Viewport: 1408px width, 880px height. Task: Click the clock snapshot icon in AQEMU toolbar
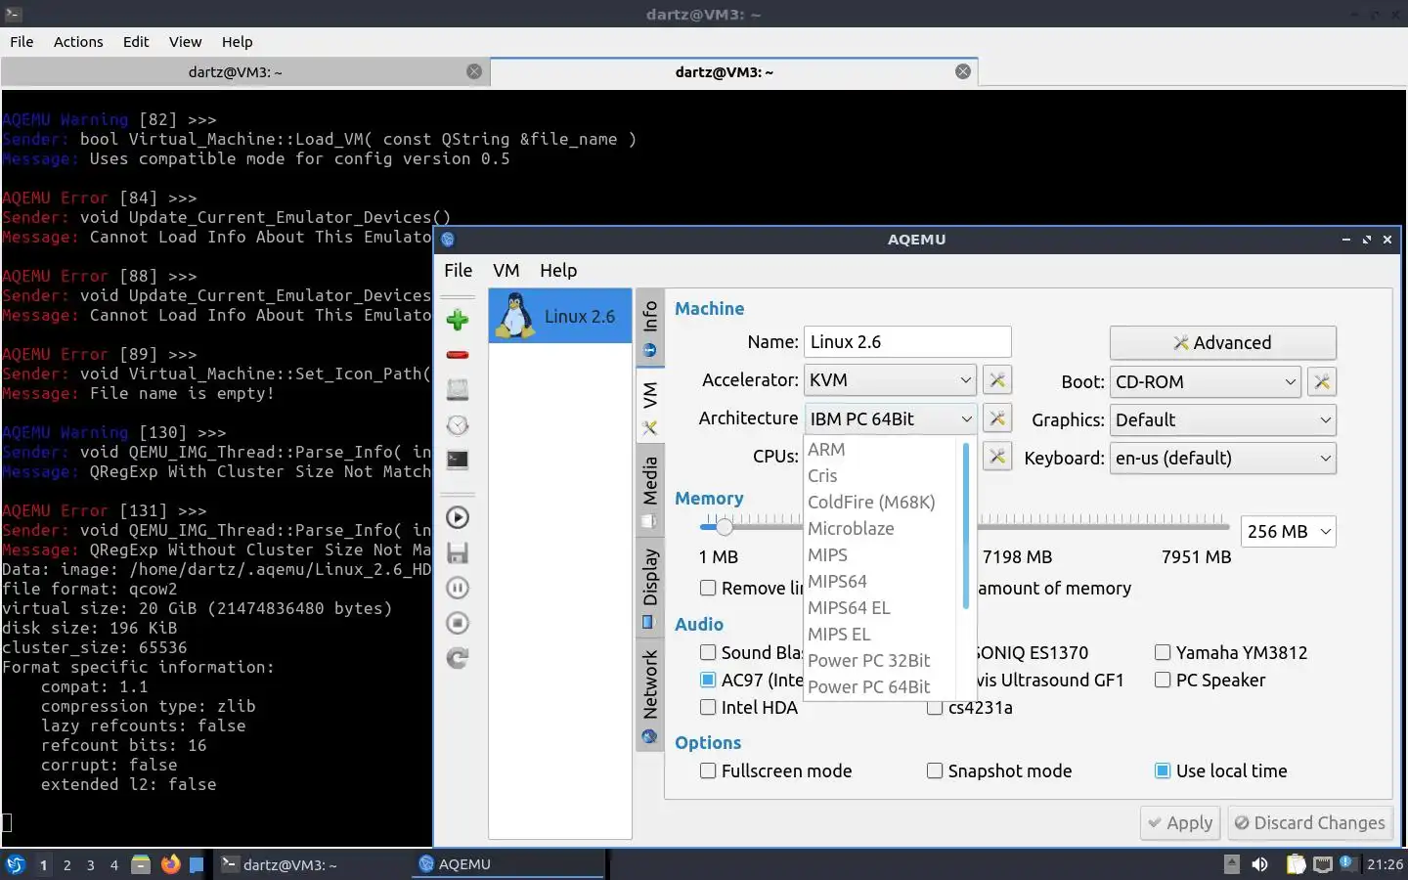click(x=457, y=424)
